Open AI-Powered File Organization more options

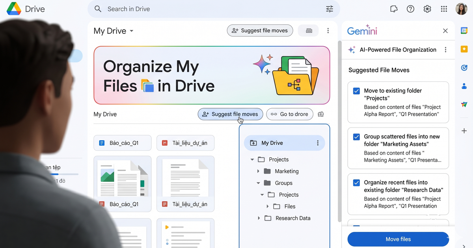click(446, 50)
